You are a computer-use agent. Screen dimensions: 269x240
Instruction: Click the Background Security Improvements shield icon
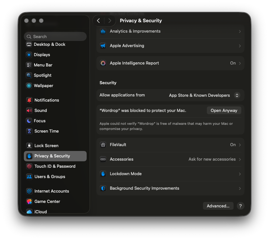click(103, 188)
